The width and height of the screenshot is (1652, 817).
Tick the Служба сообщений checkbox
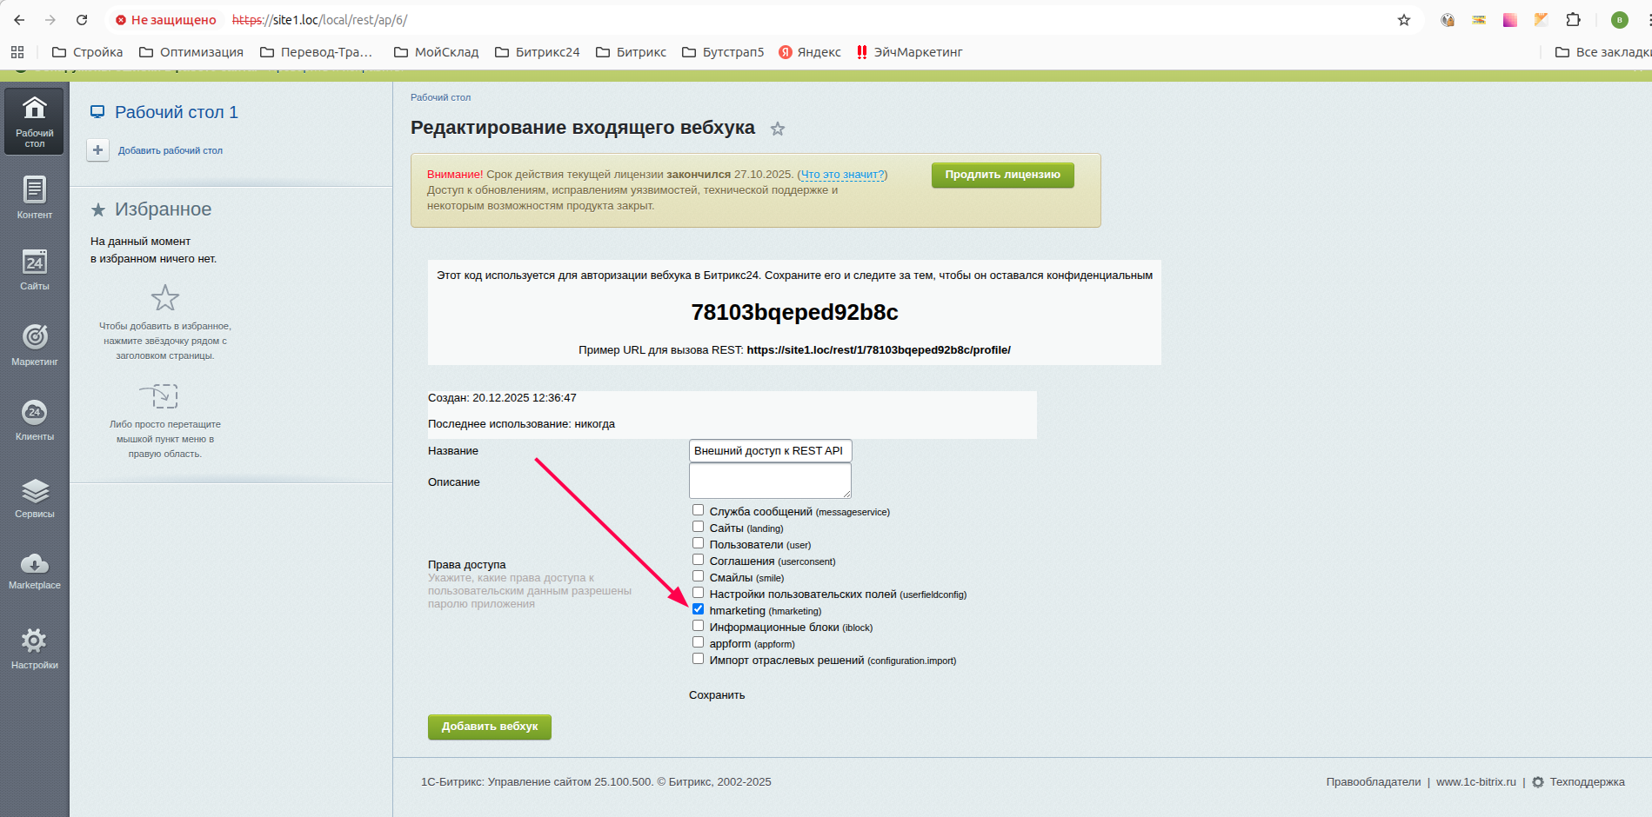[698, 510]
